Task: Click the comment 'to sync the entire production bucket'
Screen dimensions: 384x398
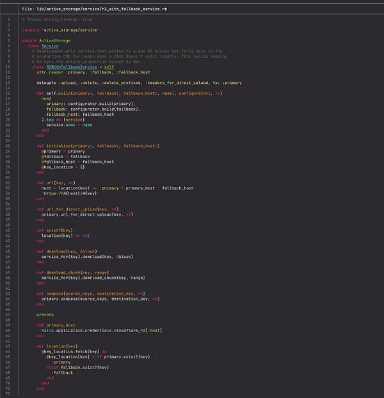Action: pos(87,62)
